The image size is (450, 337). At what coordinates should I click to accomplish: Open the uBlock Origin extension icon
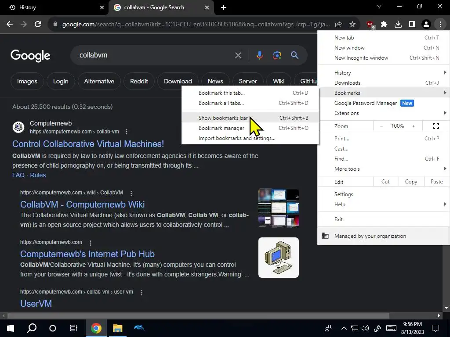(x=370, y=25)
